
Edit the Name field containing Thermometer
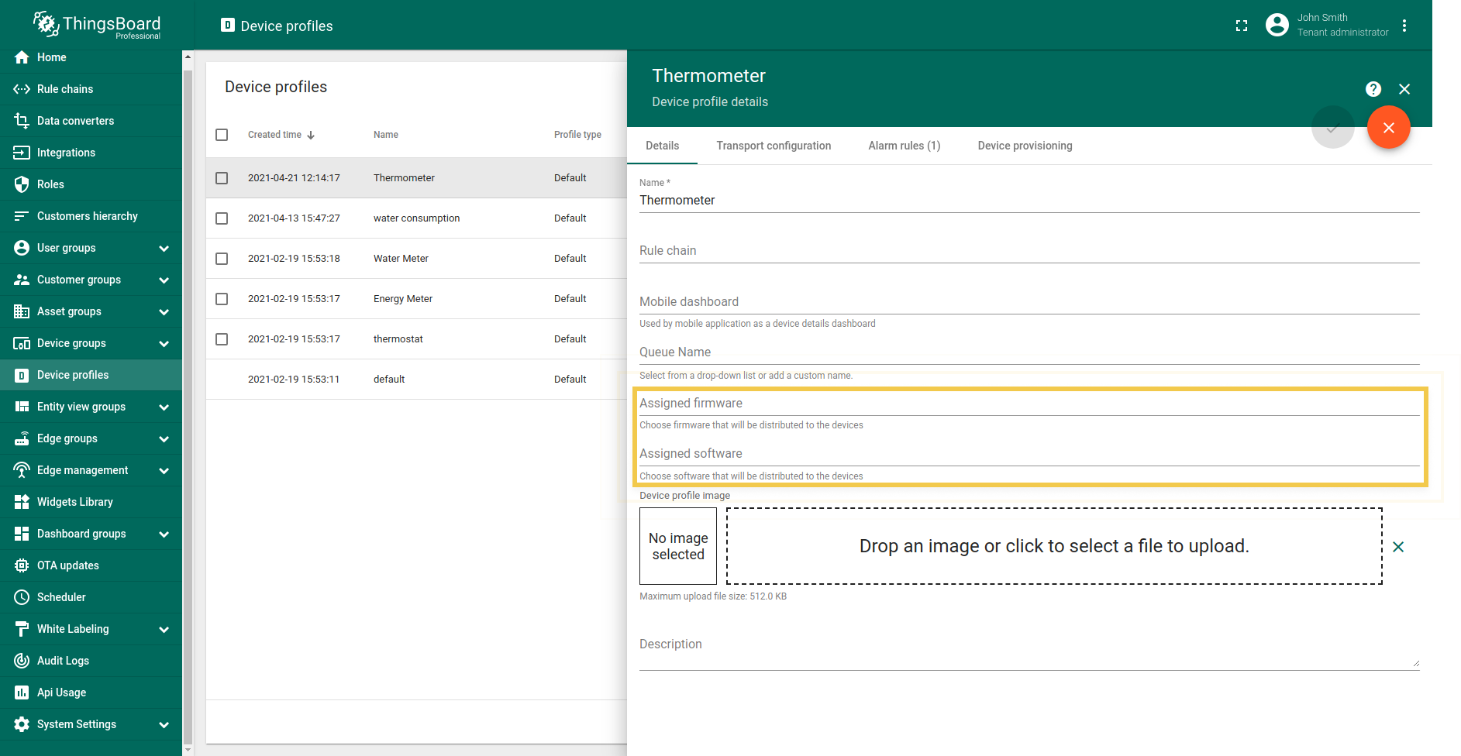1029,201
